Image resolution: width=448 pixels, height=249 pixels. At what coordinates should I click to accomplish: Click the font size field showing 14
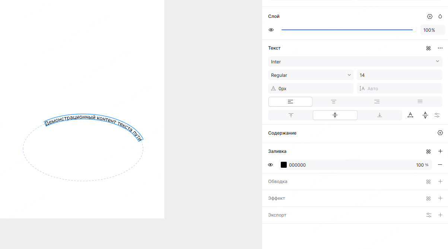(x=399, y=75)
